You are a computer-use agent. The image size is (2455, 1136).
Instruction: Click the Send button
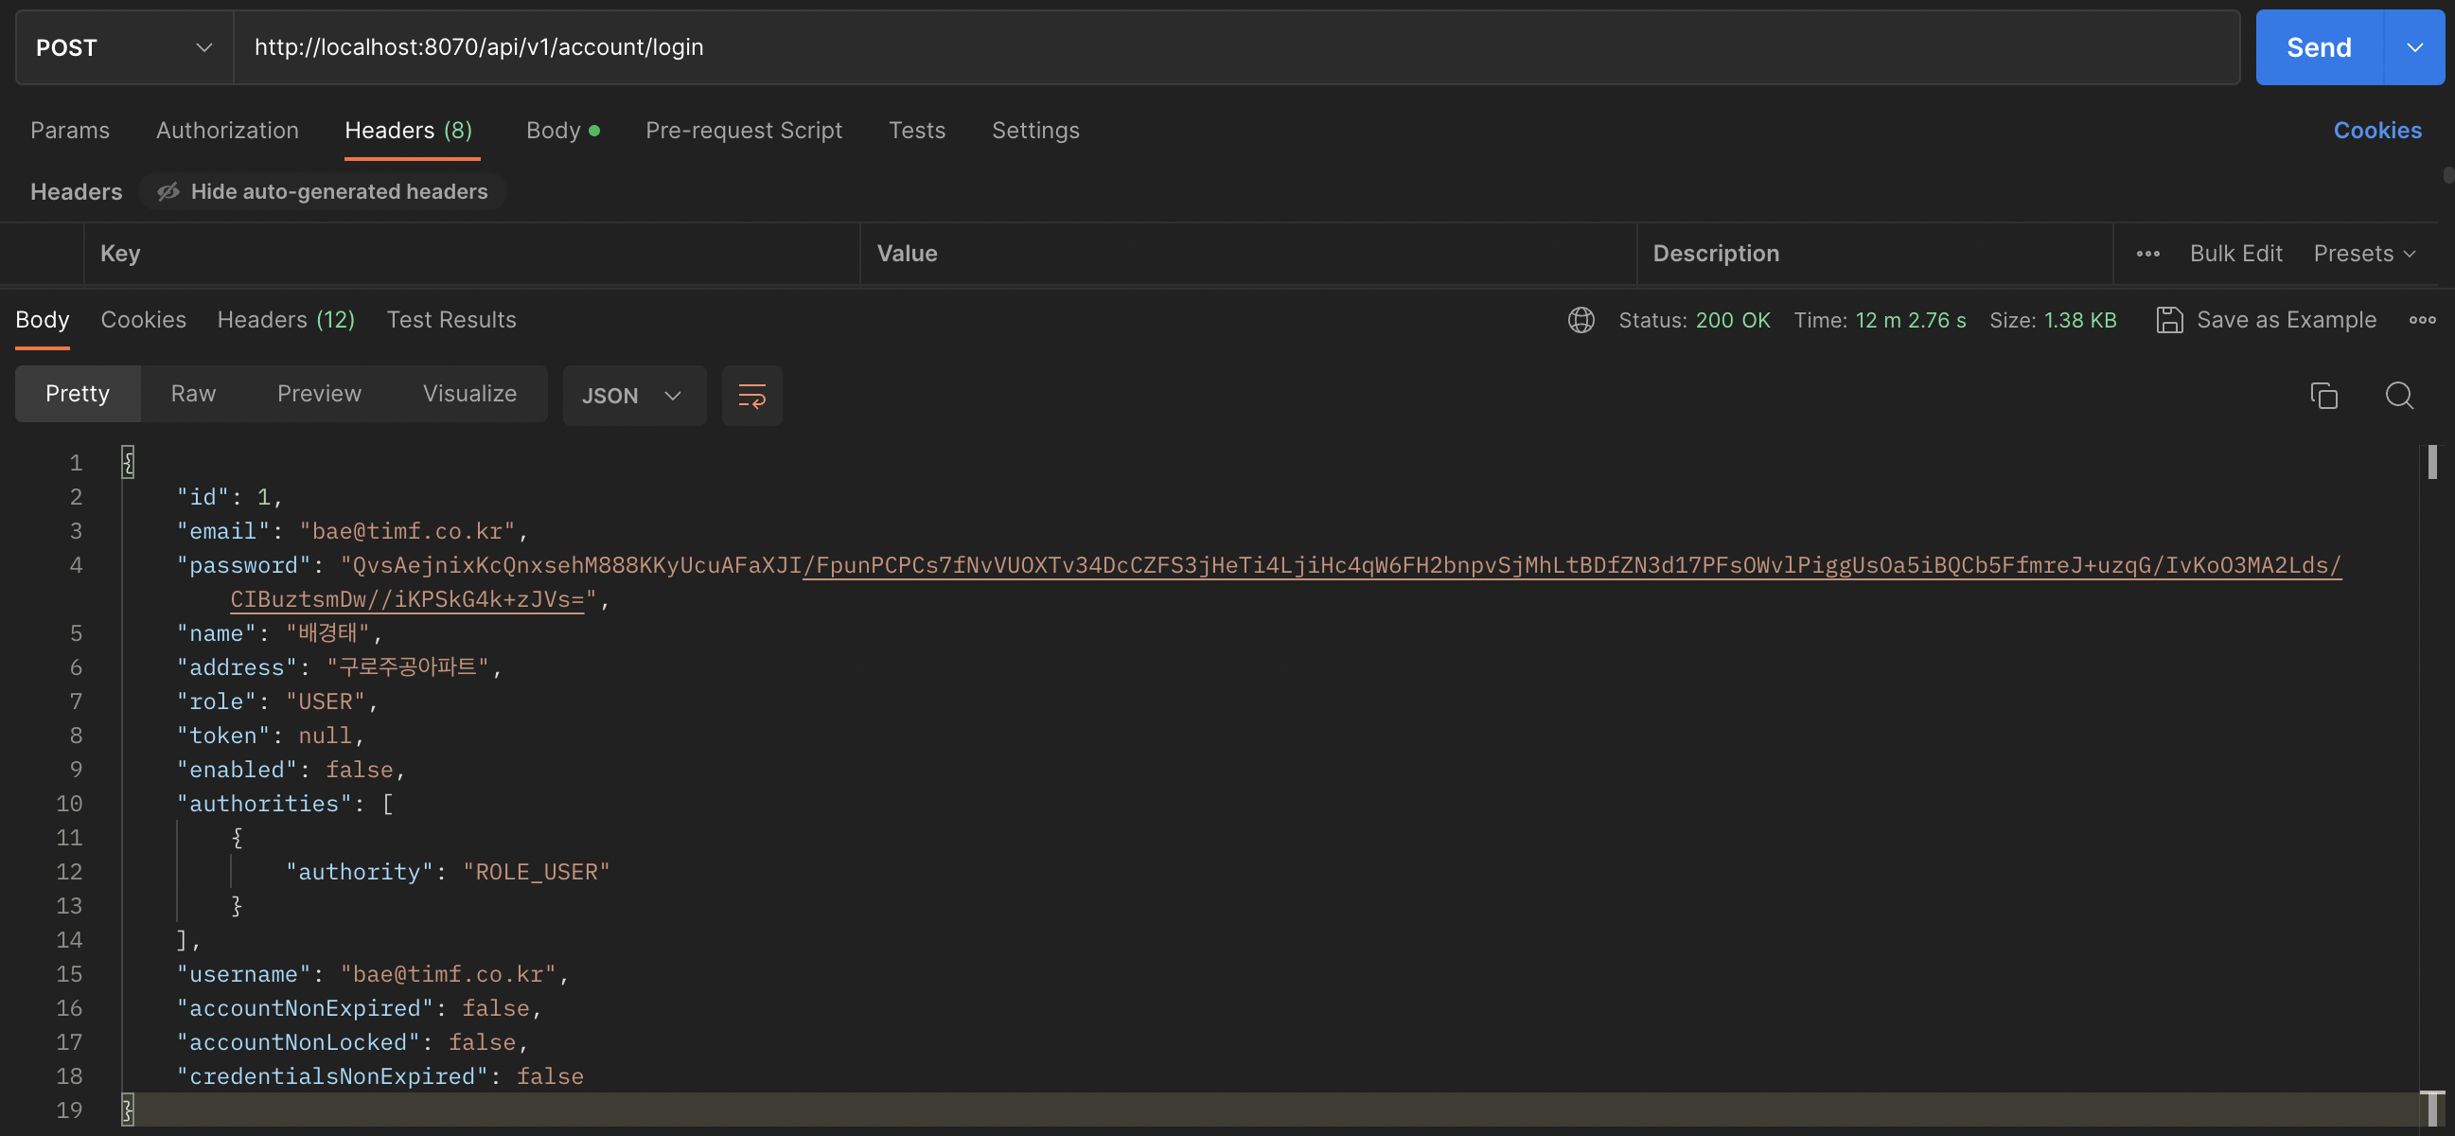[x=2318, y=47]
